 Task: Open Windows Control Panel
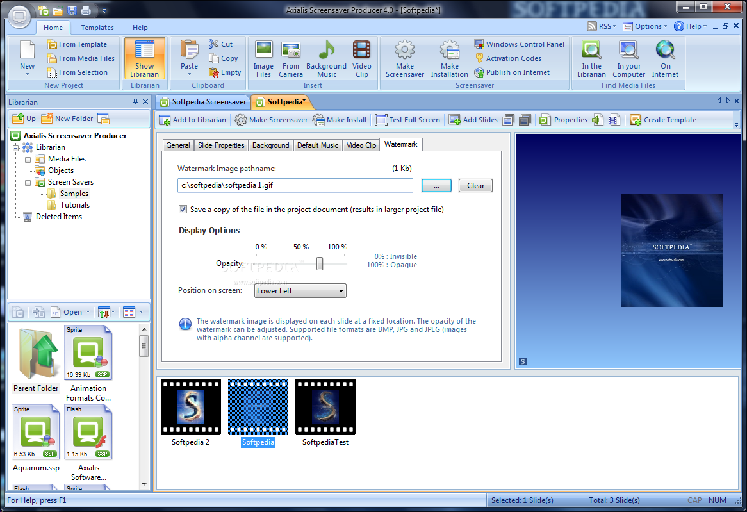pyautogui.click(x=520, y=44)
